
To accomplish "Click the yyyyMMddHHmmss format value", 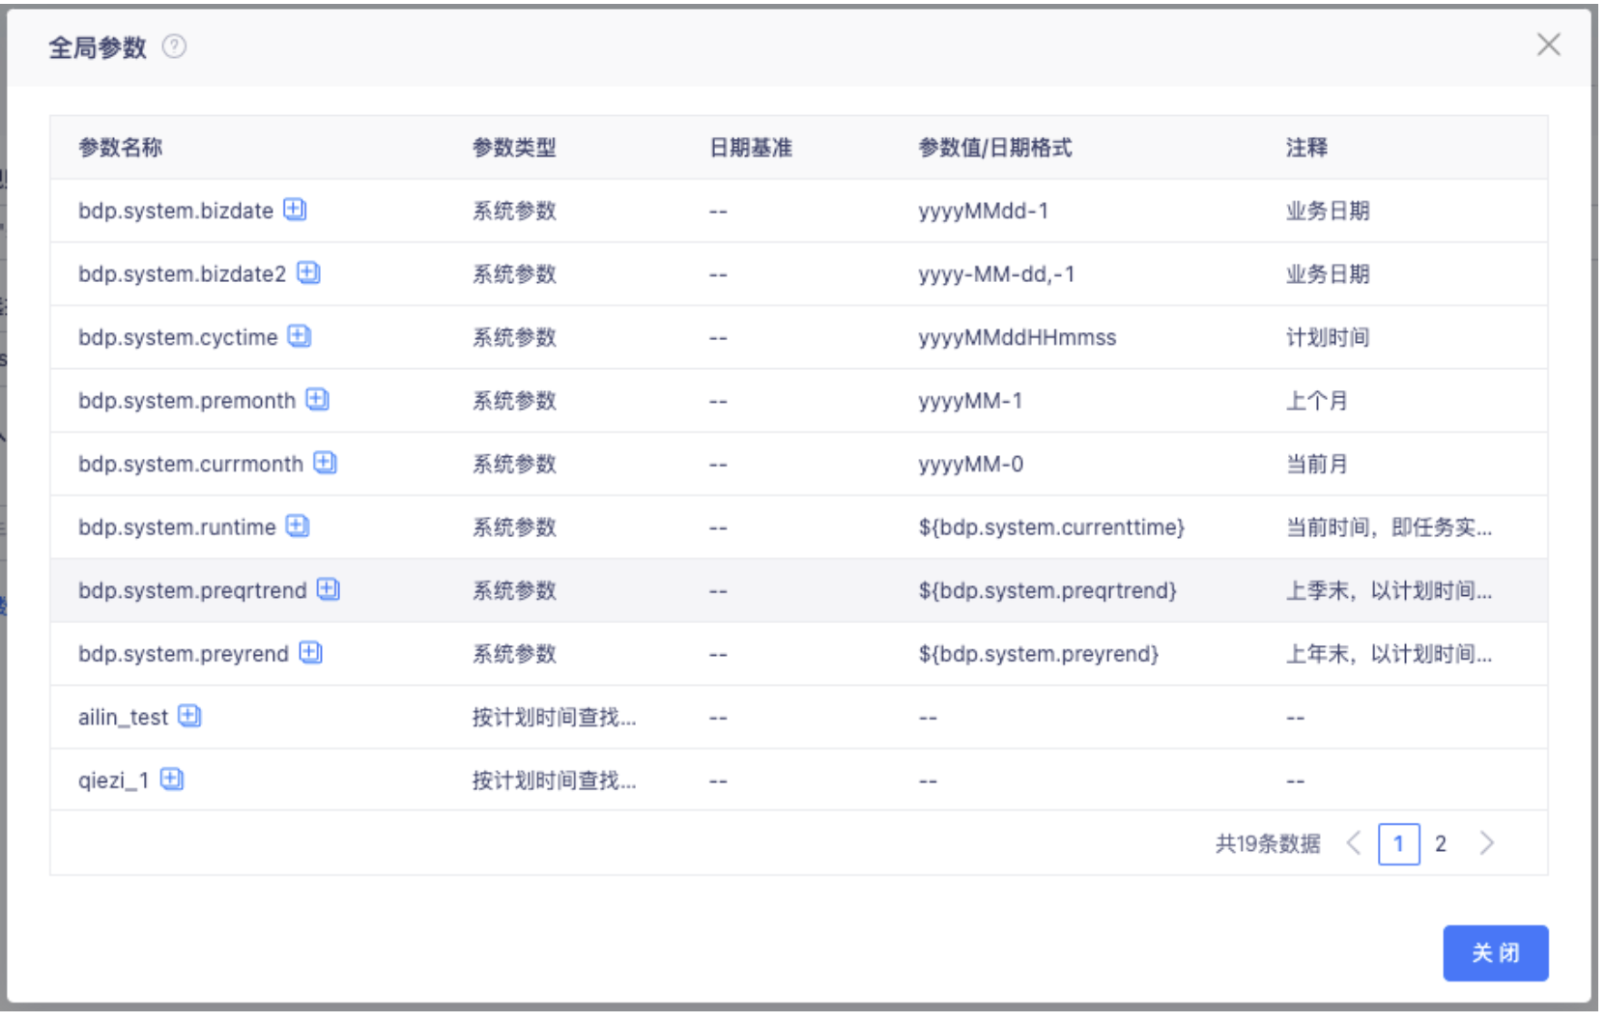I will 1018,337.
